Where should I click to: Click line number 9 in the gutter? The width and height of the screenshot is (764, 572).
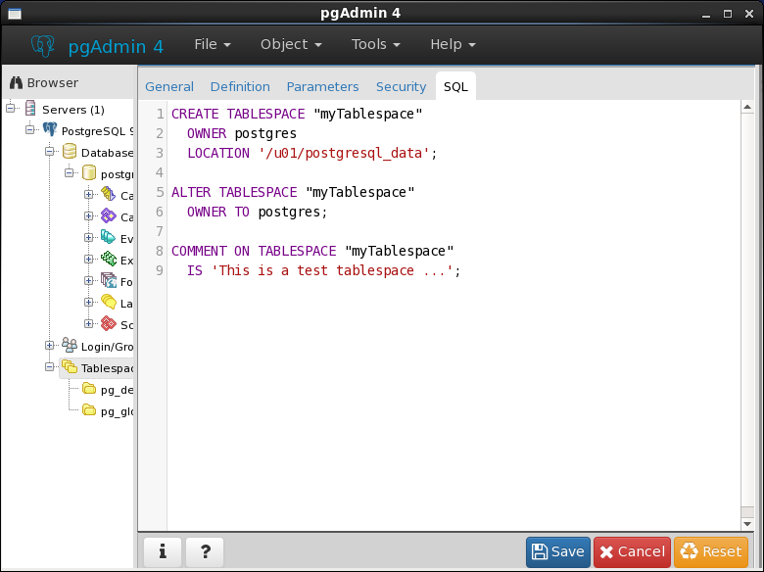point(160,270)
